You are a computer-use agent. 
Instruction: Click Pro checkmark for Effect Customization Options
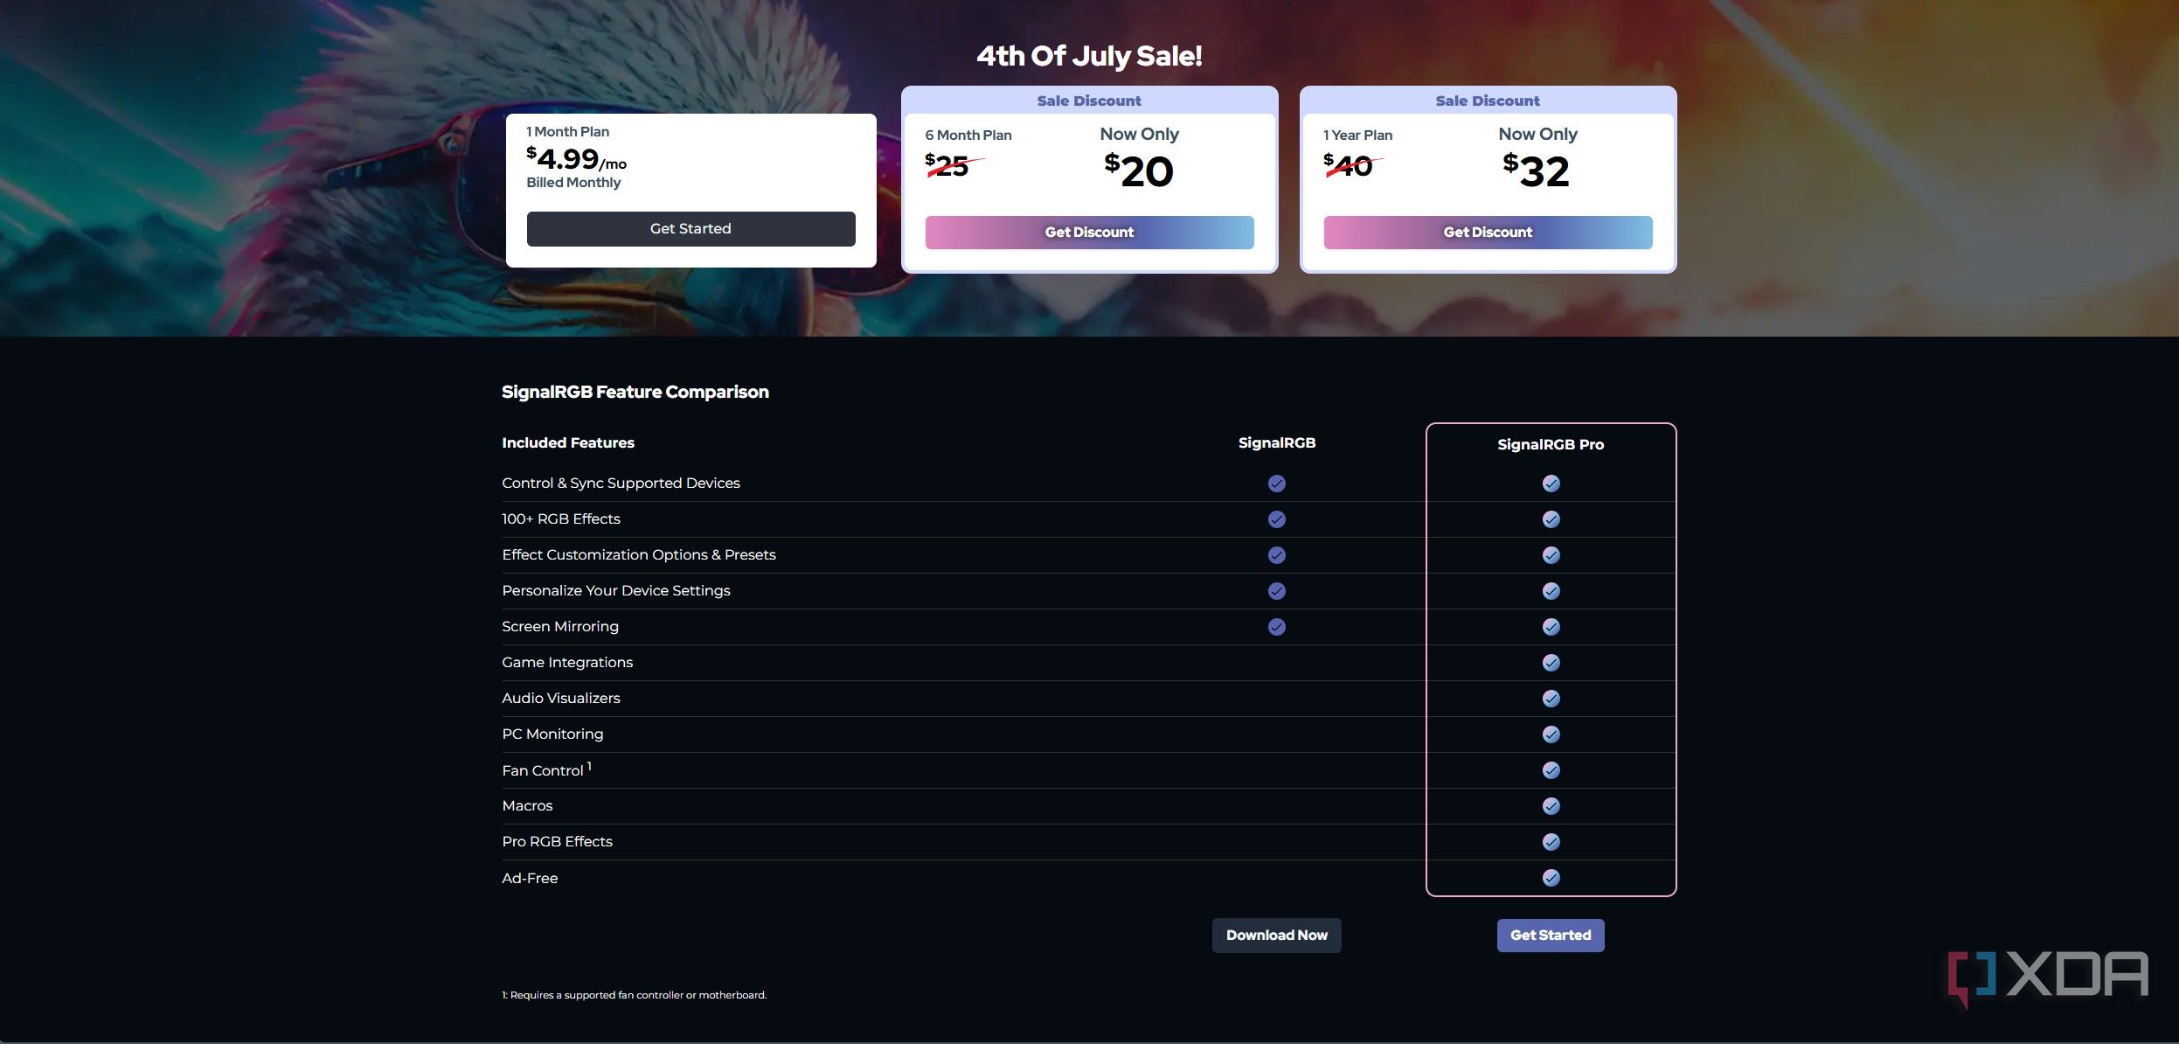click(1551, 555)
